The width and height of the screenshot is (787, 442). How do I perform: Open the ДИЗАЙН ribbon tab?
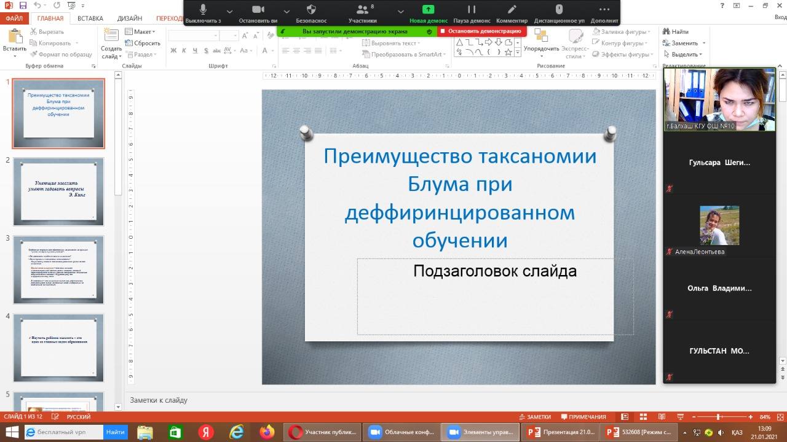point(130,18)
